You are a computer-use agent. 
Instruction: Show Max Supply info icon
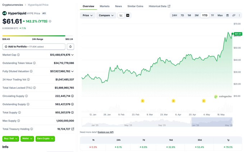(19, 121)
